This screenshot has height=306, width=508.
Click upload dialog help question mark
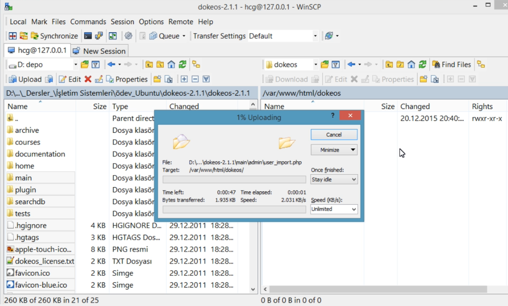(x=333, y=116)
